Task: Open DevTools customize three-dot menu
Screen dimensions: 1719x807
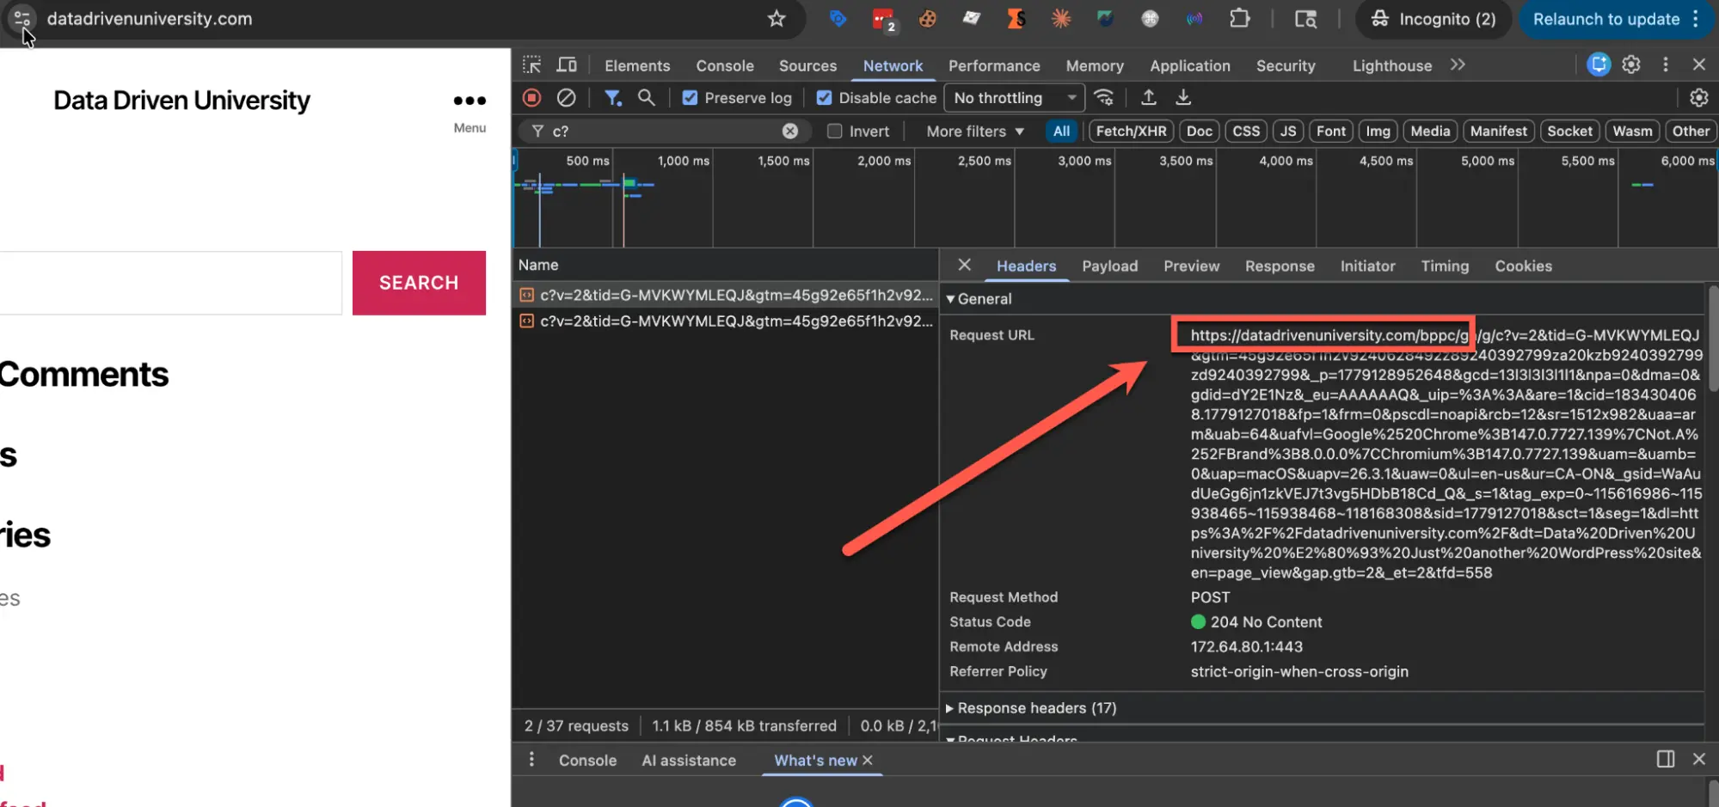Action: 1666,64
